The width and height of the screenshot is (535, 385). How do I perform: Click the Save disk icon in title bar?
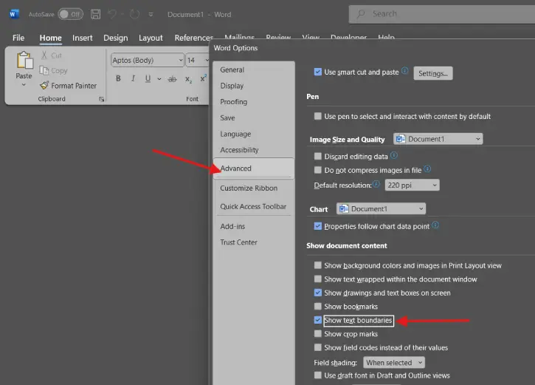coord(95,14)
